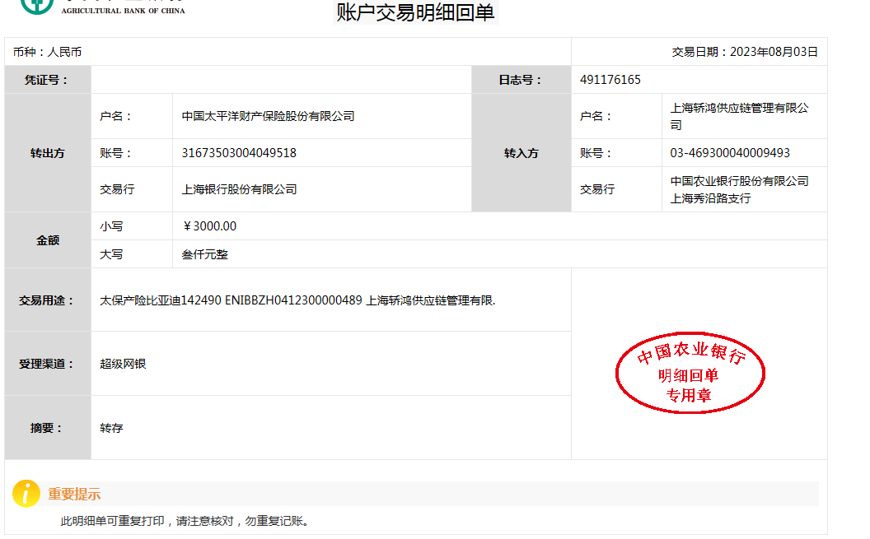Select payer name 中国太平洋财产保险股份有限公司

268,117
